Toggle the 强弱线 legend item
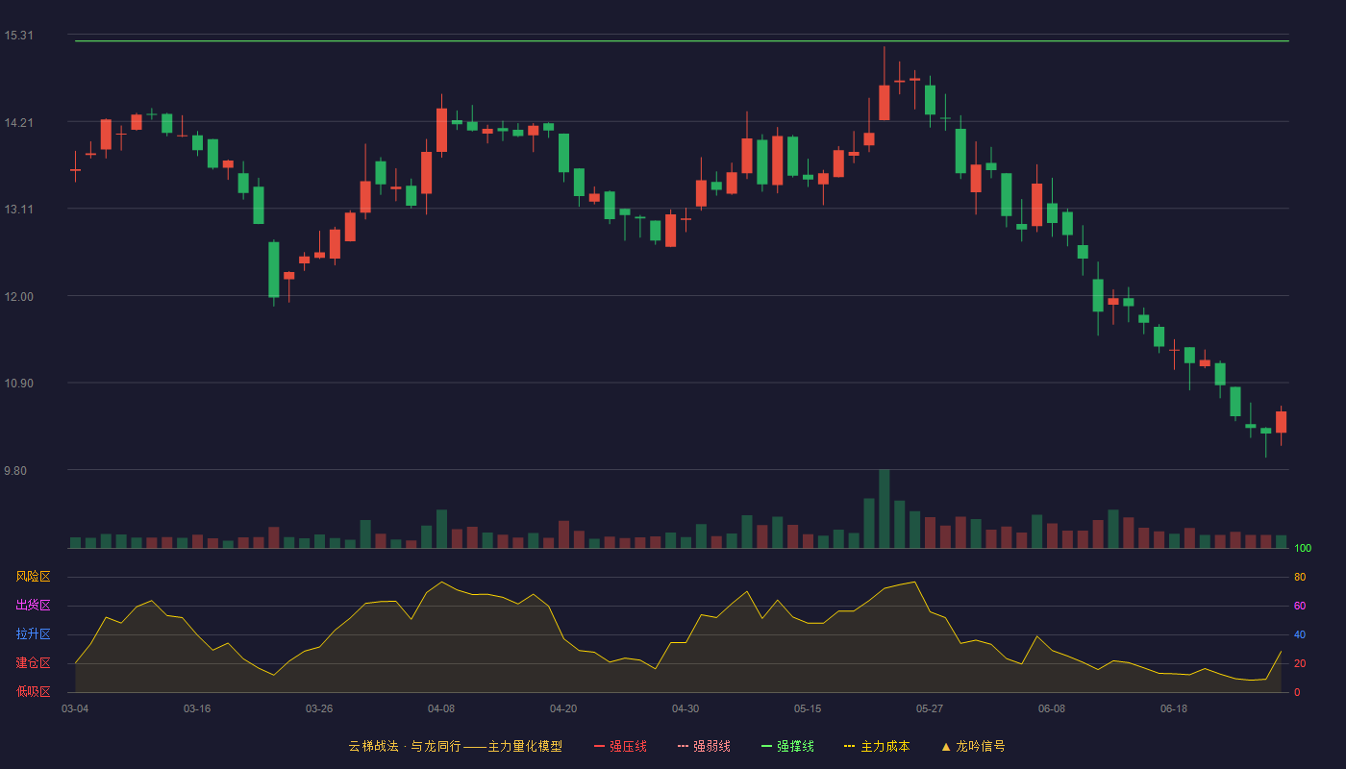The width and height of the screenshot is (1346, 769). (x=704, y=746)
